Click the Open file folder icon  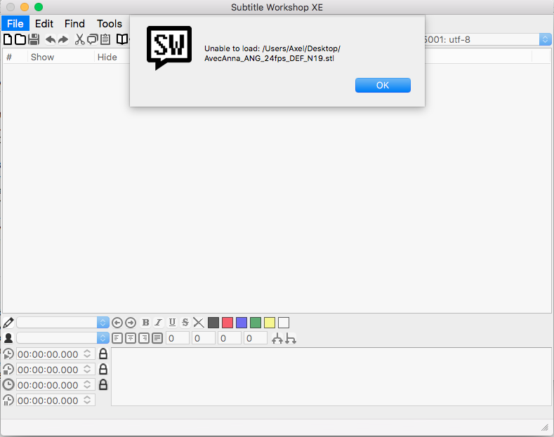(20, 39)
